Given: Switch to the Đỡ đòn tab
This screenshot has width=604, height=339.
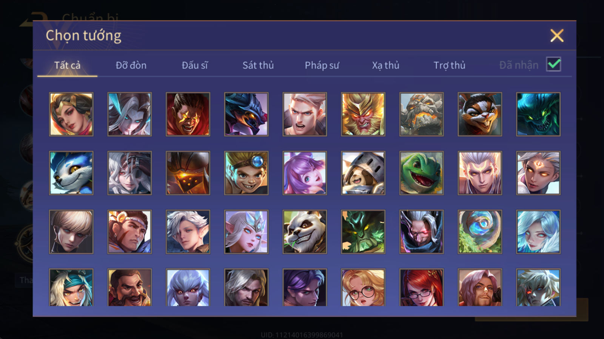Looking at the screenshot, I should pos(131,65).
